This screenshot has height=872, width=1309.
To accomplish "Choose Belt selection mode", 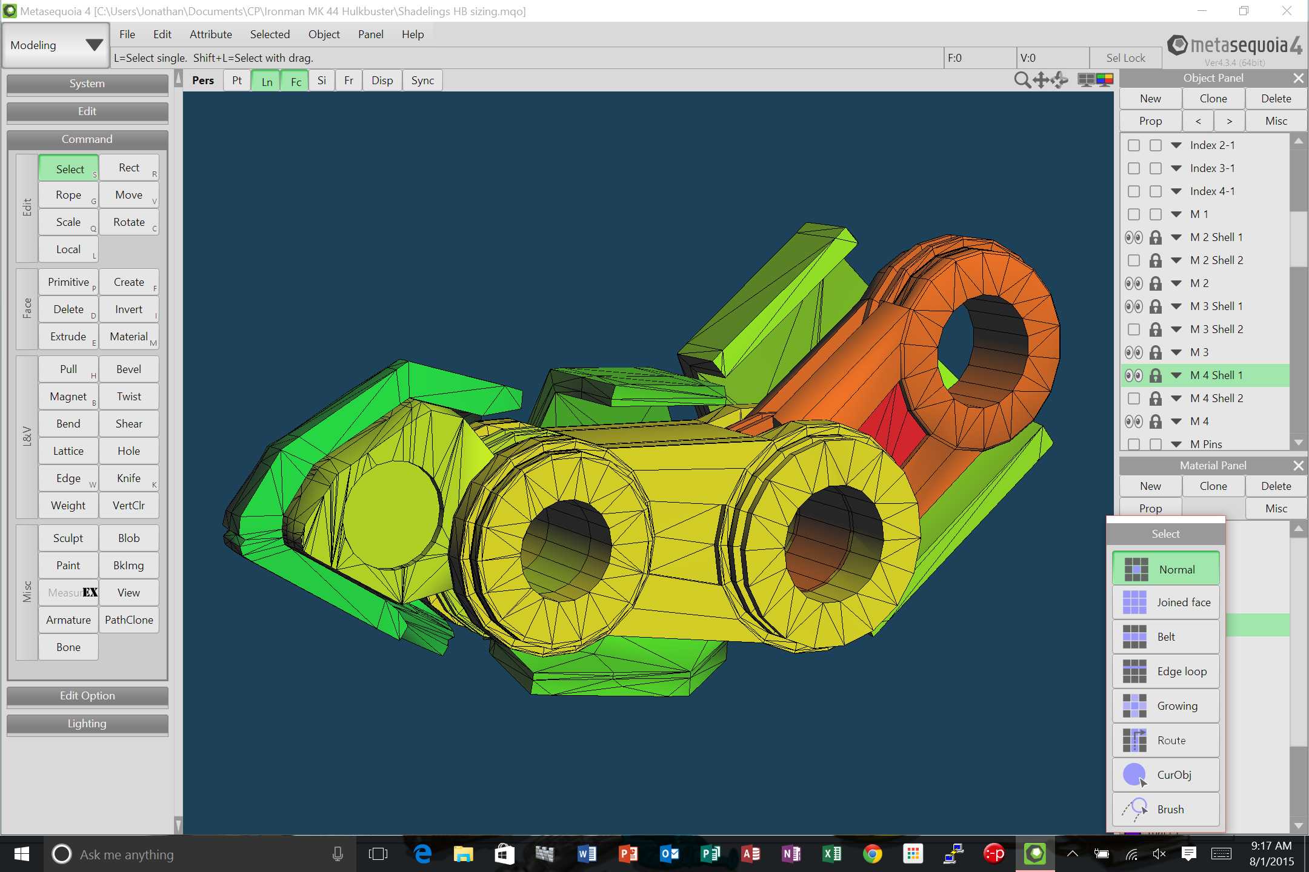I will click(1166, 636).
